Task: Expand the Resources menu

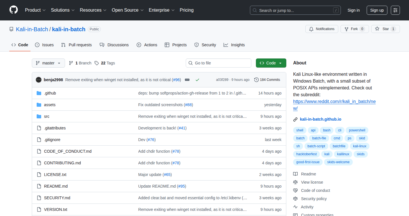Action: coord(93,10)
